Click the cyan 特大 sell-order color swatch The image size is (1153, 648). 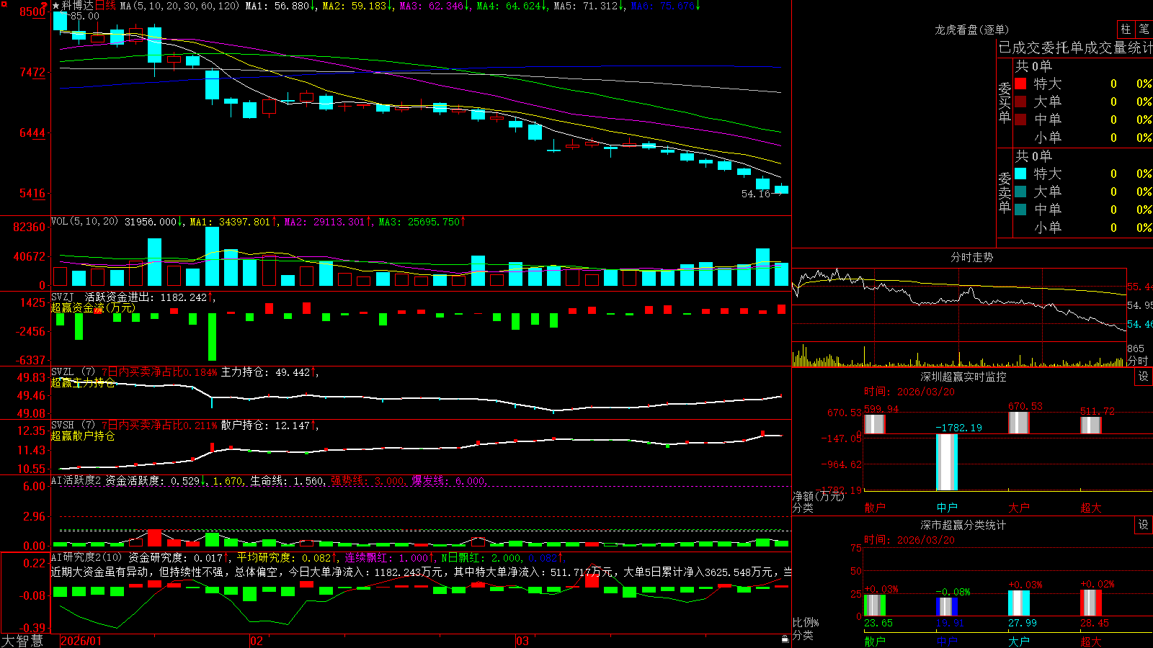click(1020, 174)
